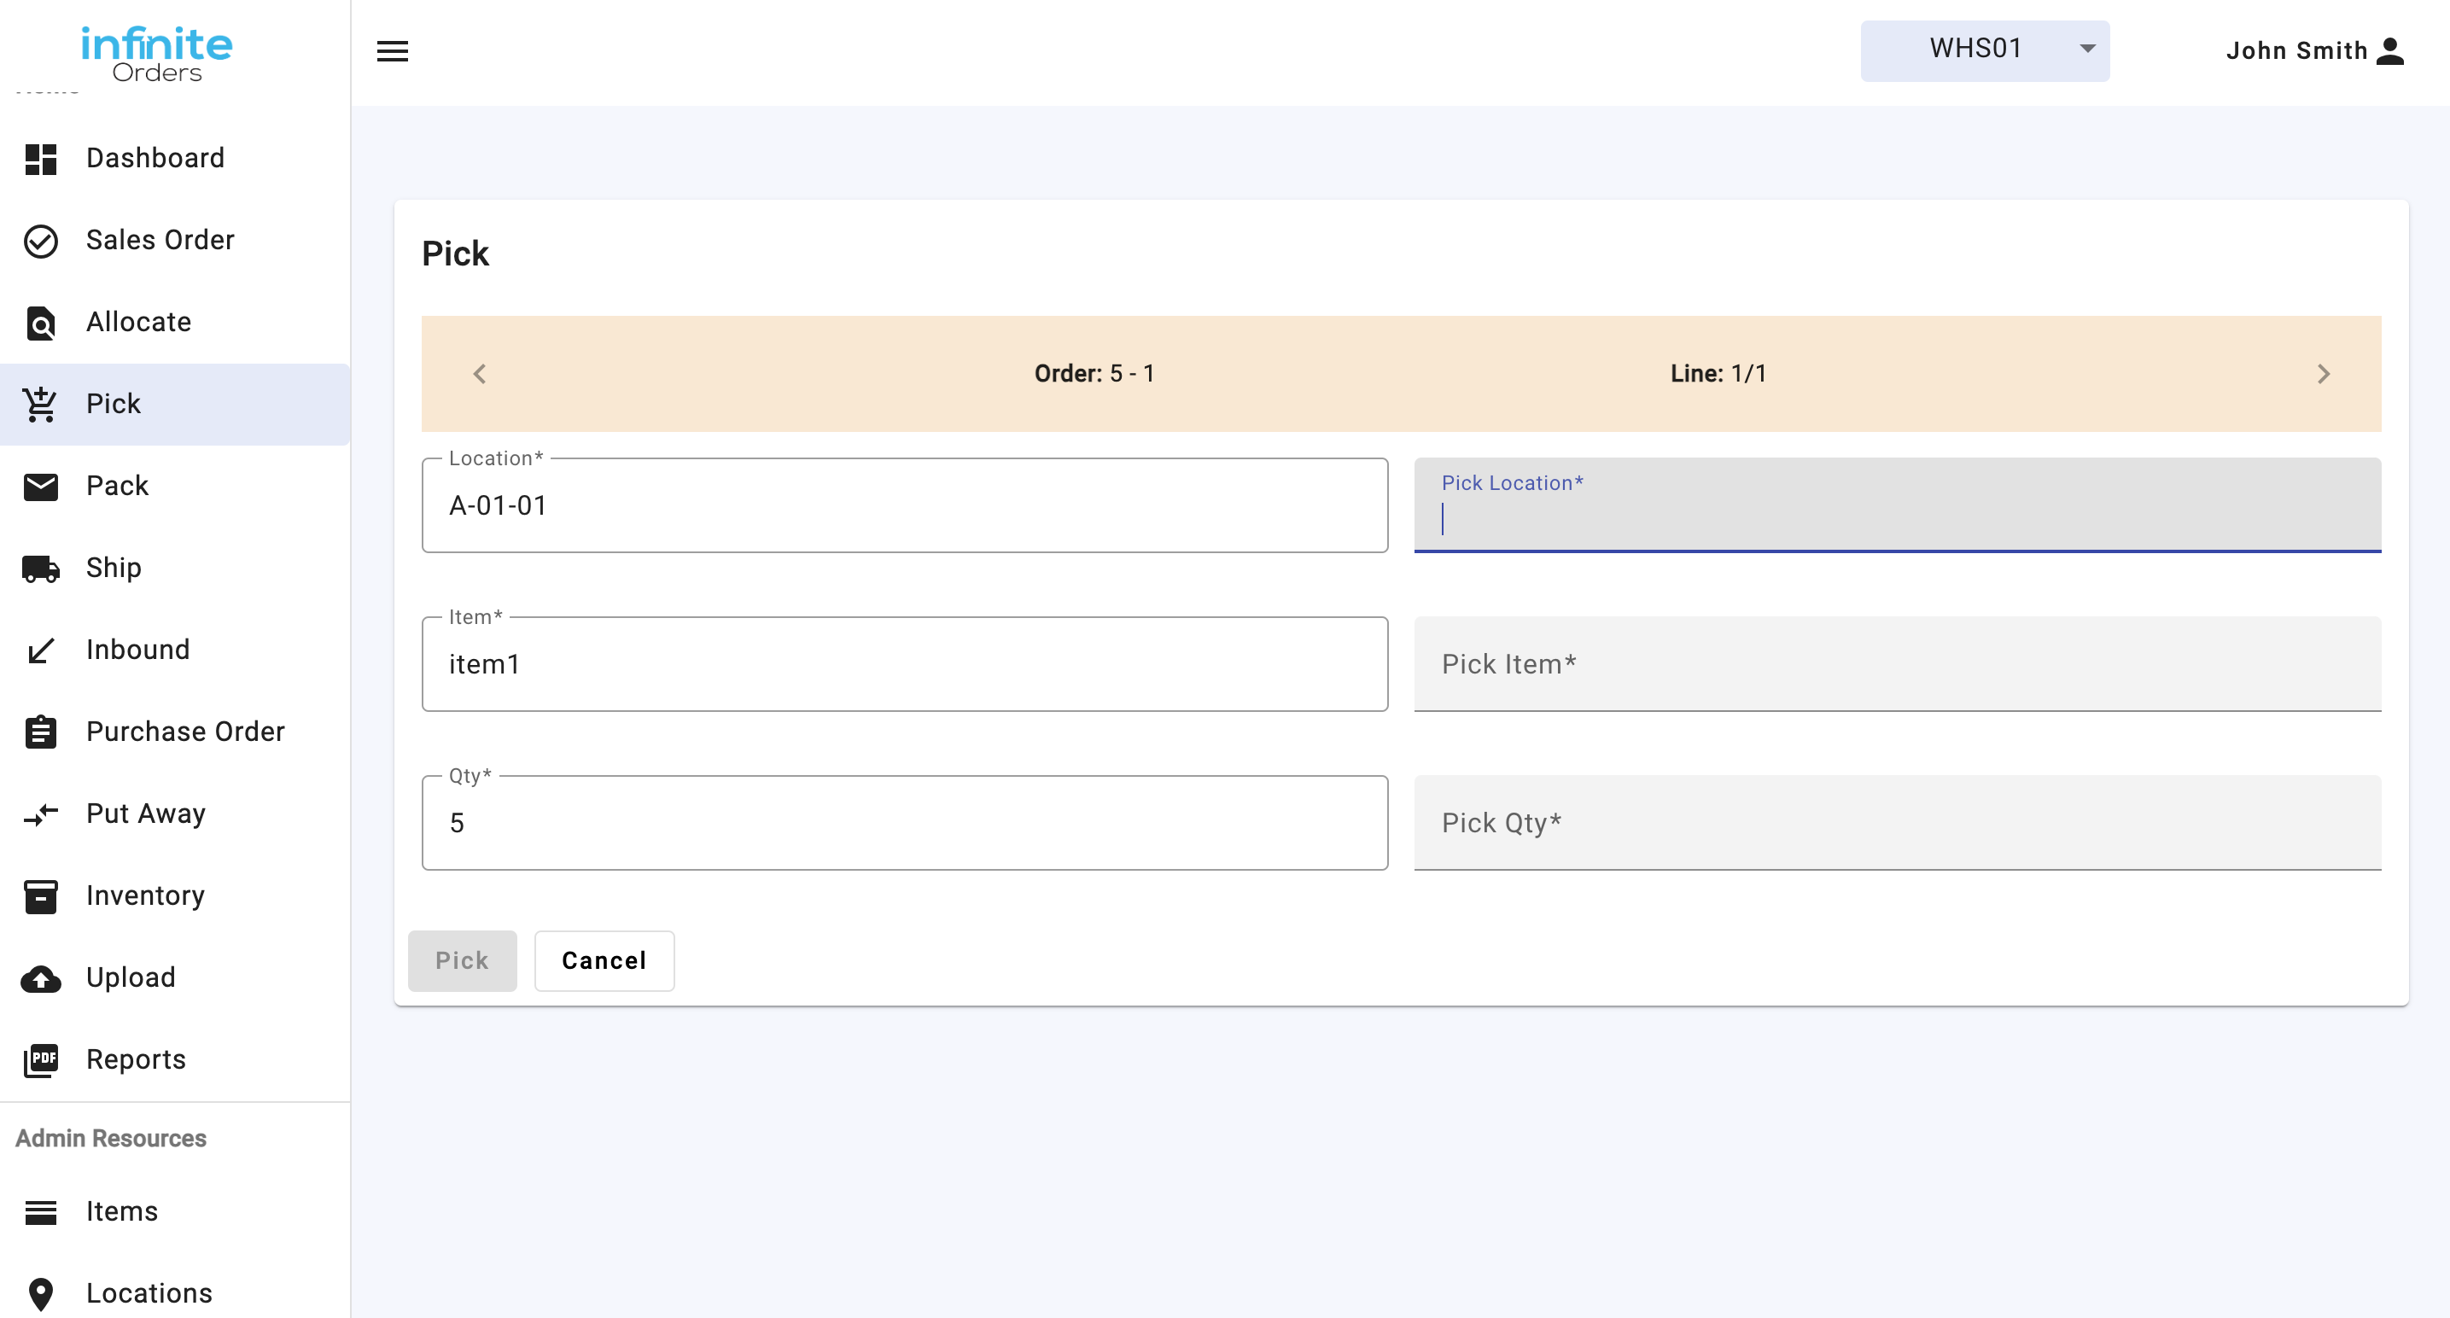Select the Inventory box icon

(x=40, y=895)
